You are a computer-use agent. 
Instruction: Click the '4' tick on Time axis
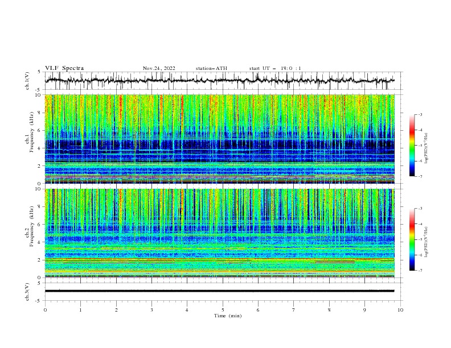pyautogui.click(x=187, y=310)
